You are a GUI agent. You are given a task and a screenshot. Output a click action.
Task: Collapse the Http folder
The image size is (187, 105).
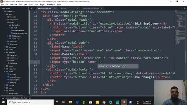[x=6, y=22]
